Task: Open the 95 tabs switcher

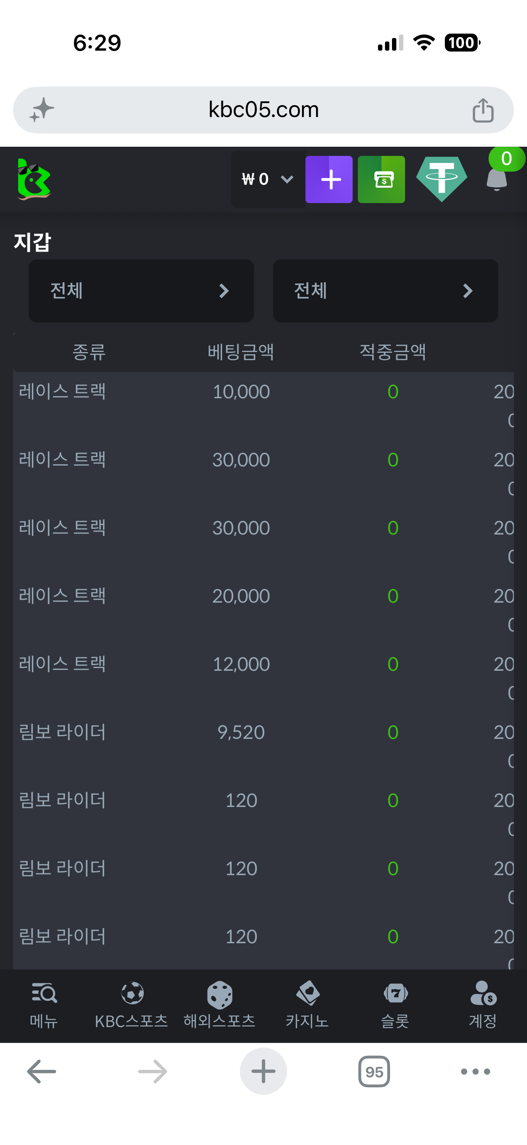Action: pos(374,1071)
